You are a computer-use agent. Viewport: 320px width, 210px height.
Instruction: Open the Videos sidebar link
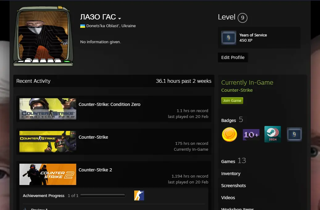click(228, 198)
